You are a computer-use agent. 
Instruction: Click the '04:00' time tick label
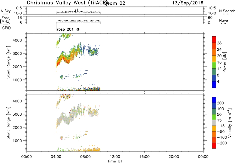pyautogui.click(x=56, y=157)
